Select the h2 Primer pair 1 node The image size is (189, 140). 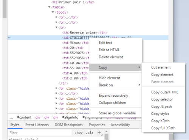(x=73, y=2)
